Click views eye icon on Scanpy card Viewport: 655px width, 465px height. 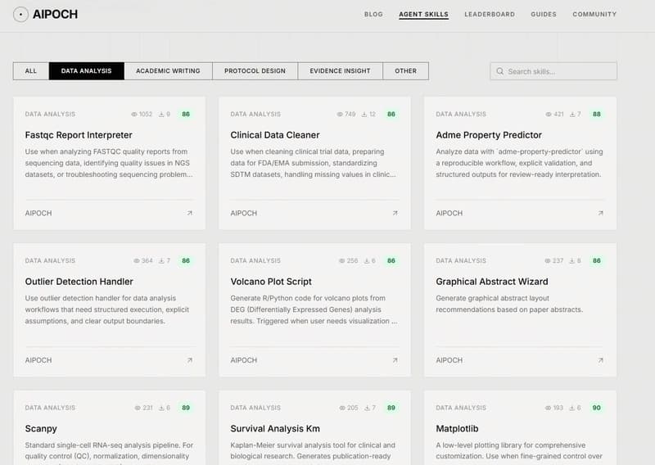click(x=138, y=408)
